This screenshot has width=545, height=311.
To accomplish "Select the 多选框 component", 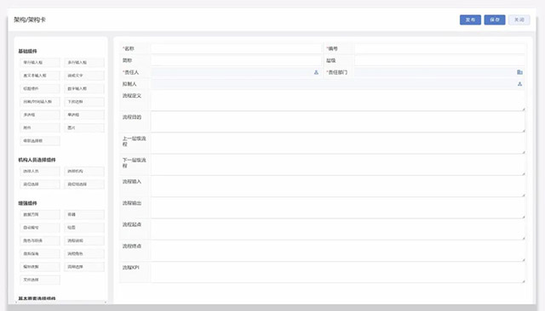I will point(40,115).
